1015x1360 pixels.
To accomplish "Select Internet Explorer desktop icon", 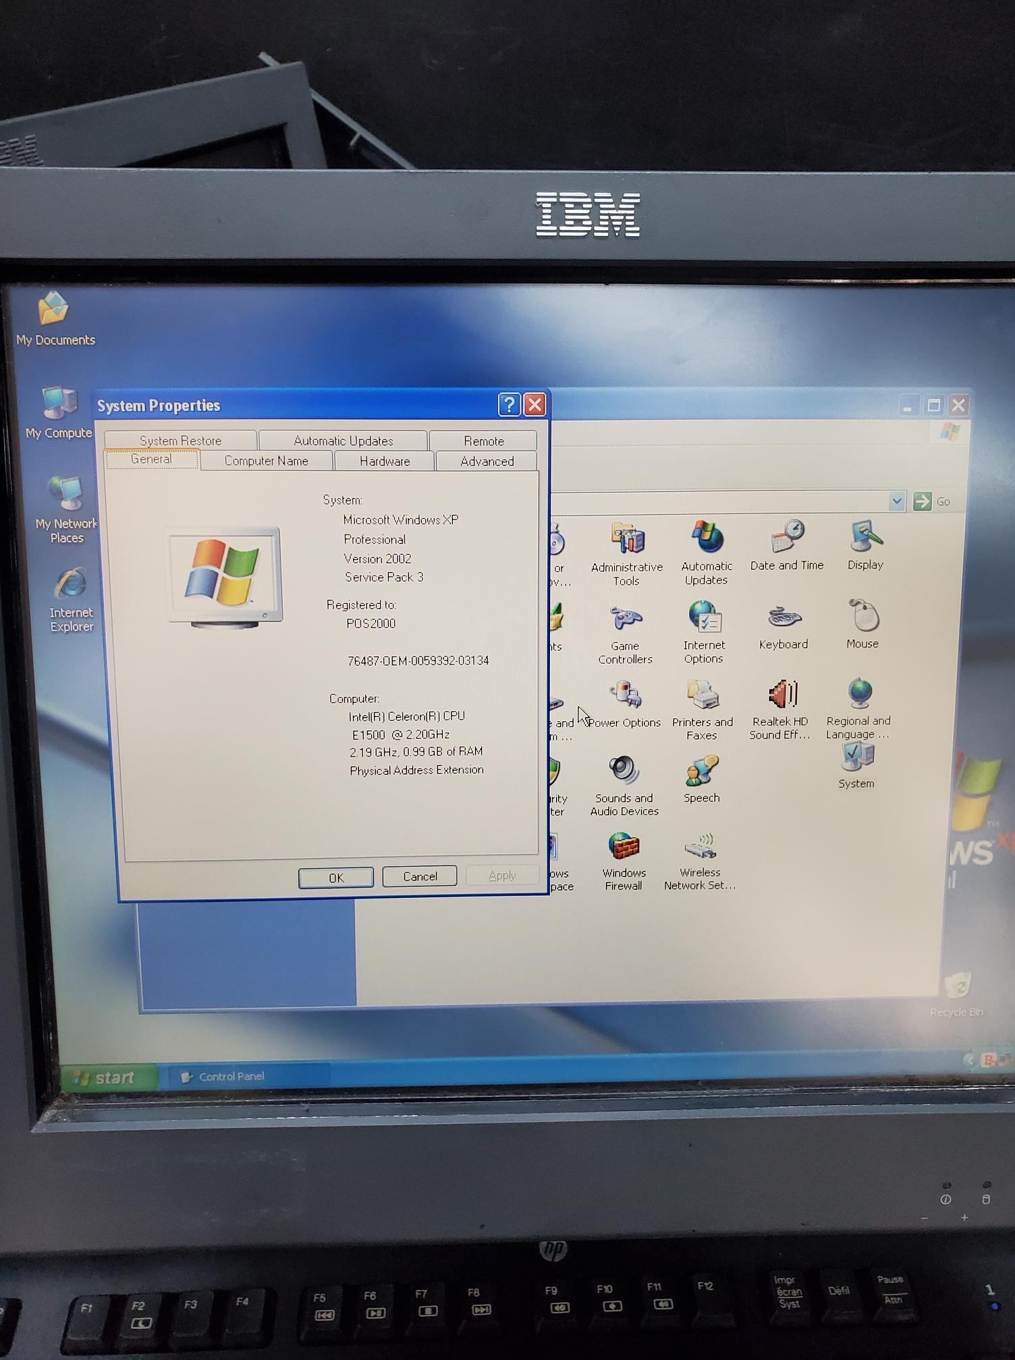I will pos(71,600).
